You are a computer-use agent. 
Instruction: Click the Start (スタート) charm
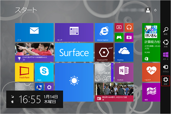point(166,56)
